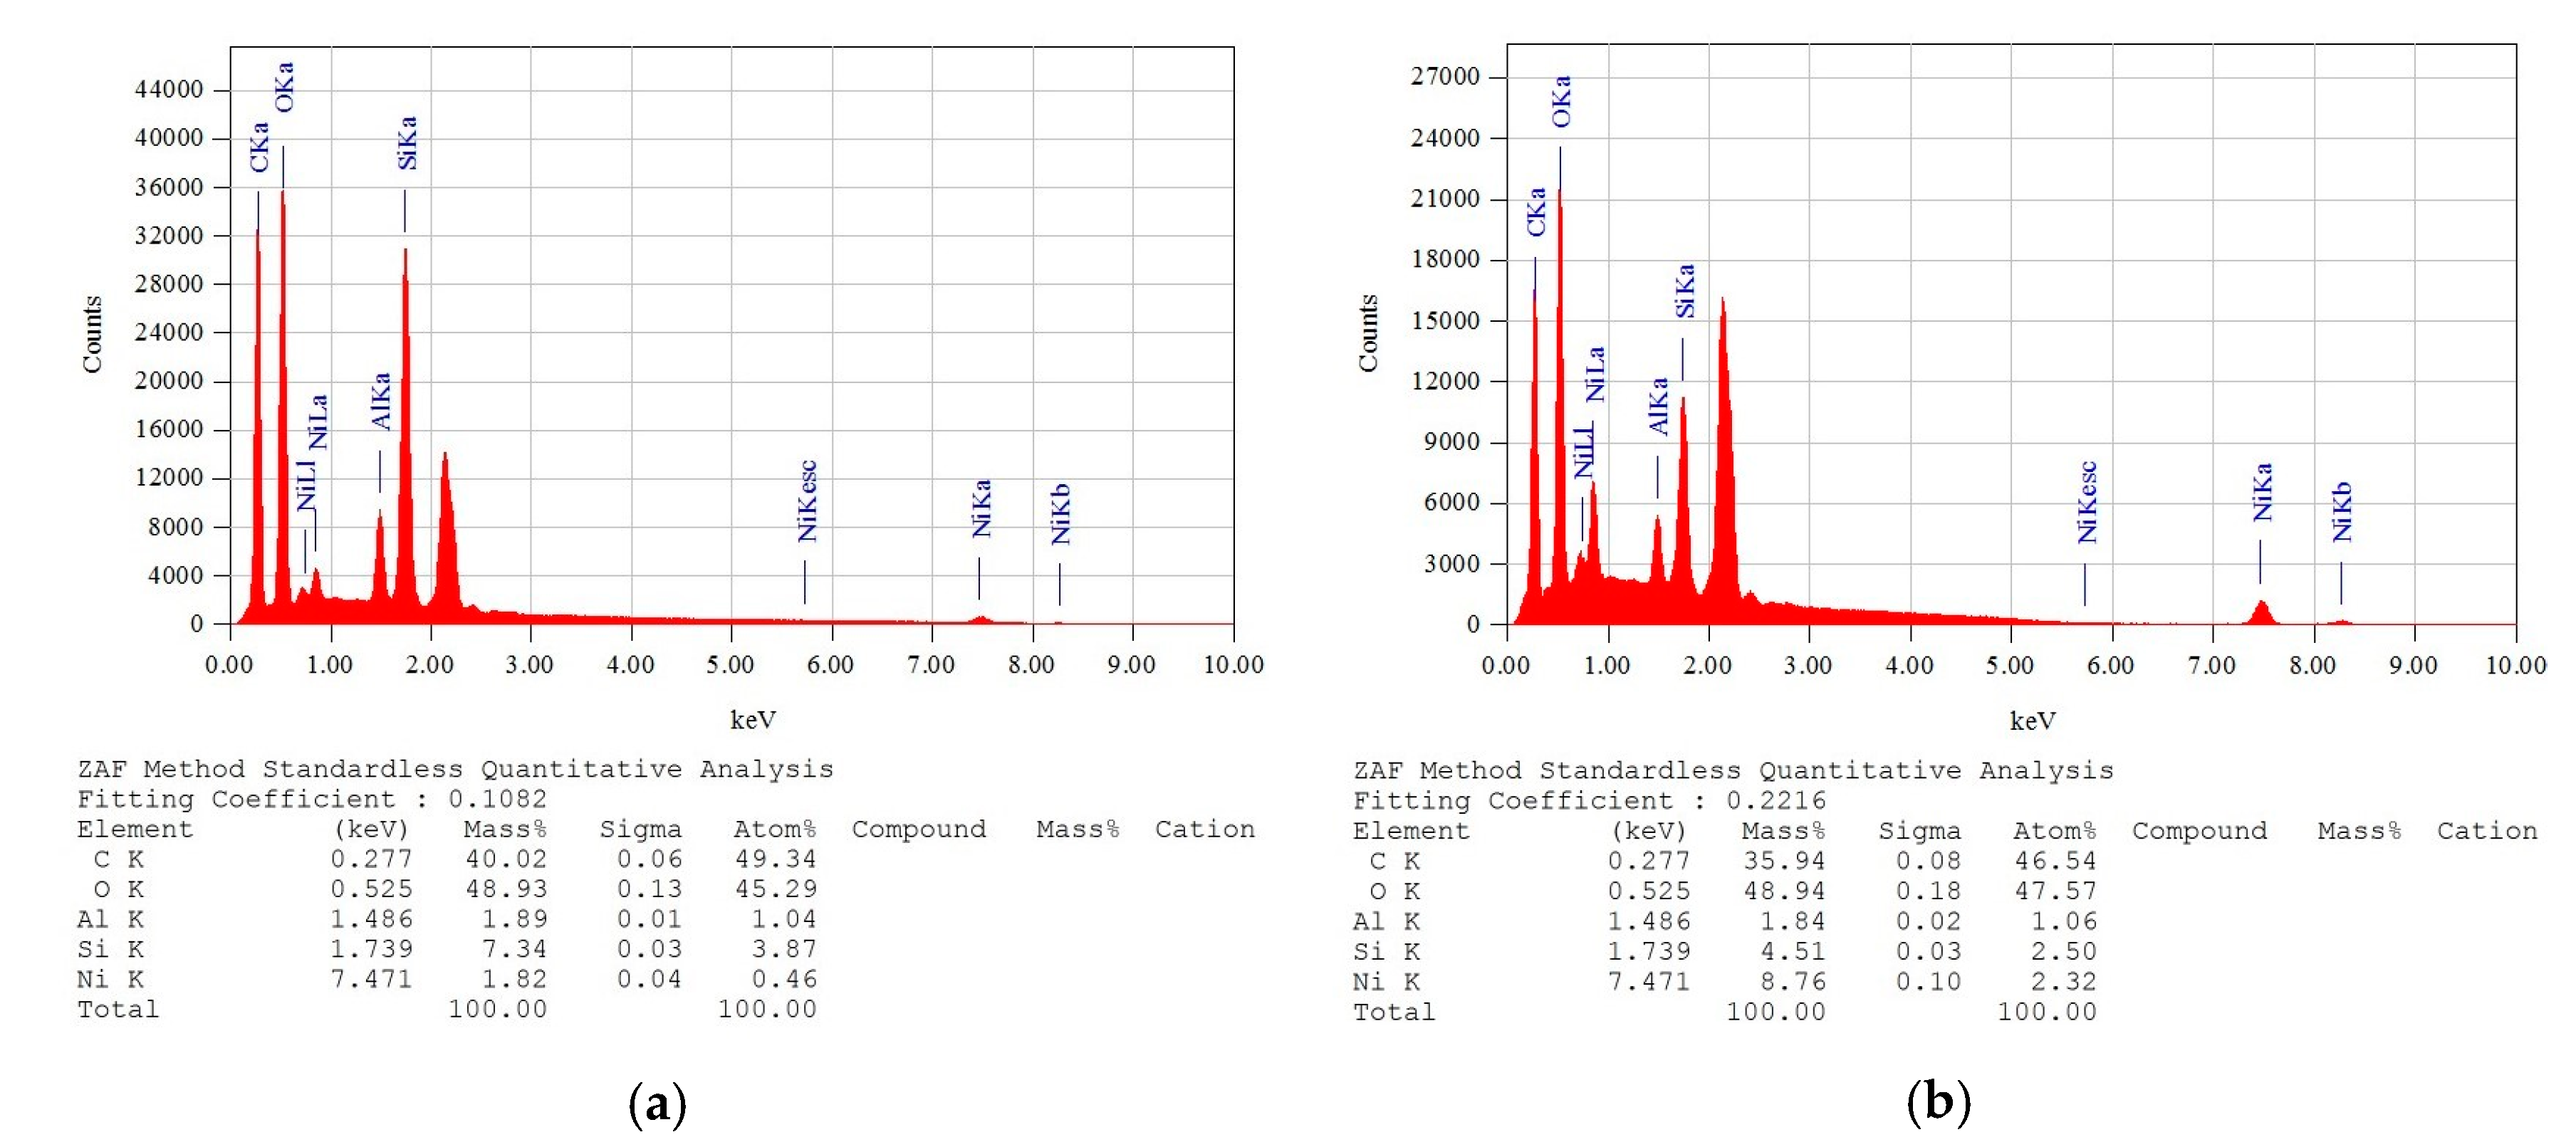This screenshot has width=2576, height=1142.
Task: Click the Ni K mass value 8.76
Action: pos(1792,982)
